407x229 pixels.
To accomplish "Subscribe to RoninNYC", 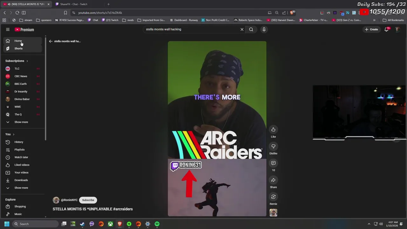I will point(88,200).
